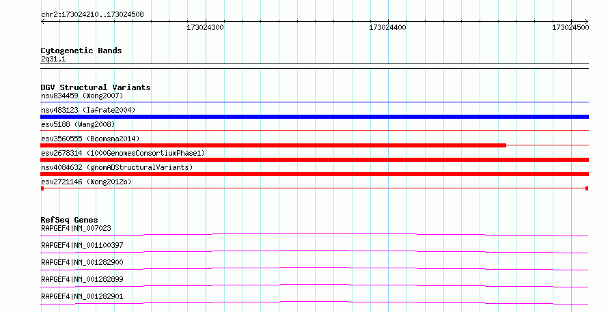Click the thick red esv2678314 variant bar

[314, 160]
